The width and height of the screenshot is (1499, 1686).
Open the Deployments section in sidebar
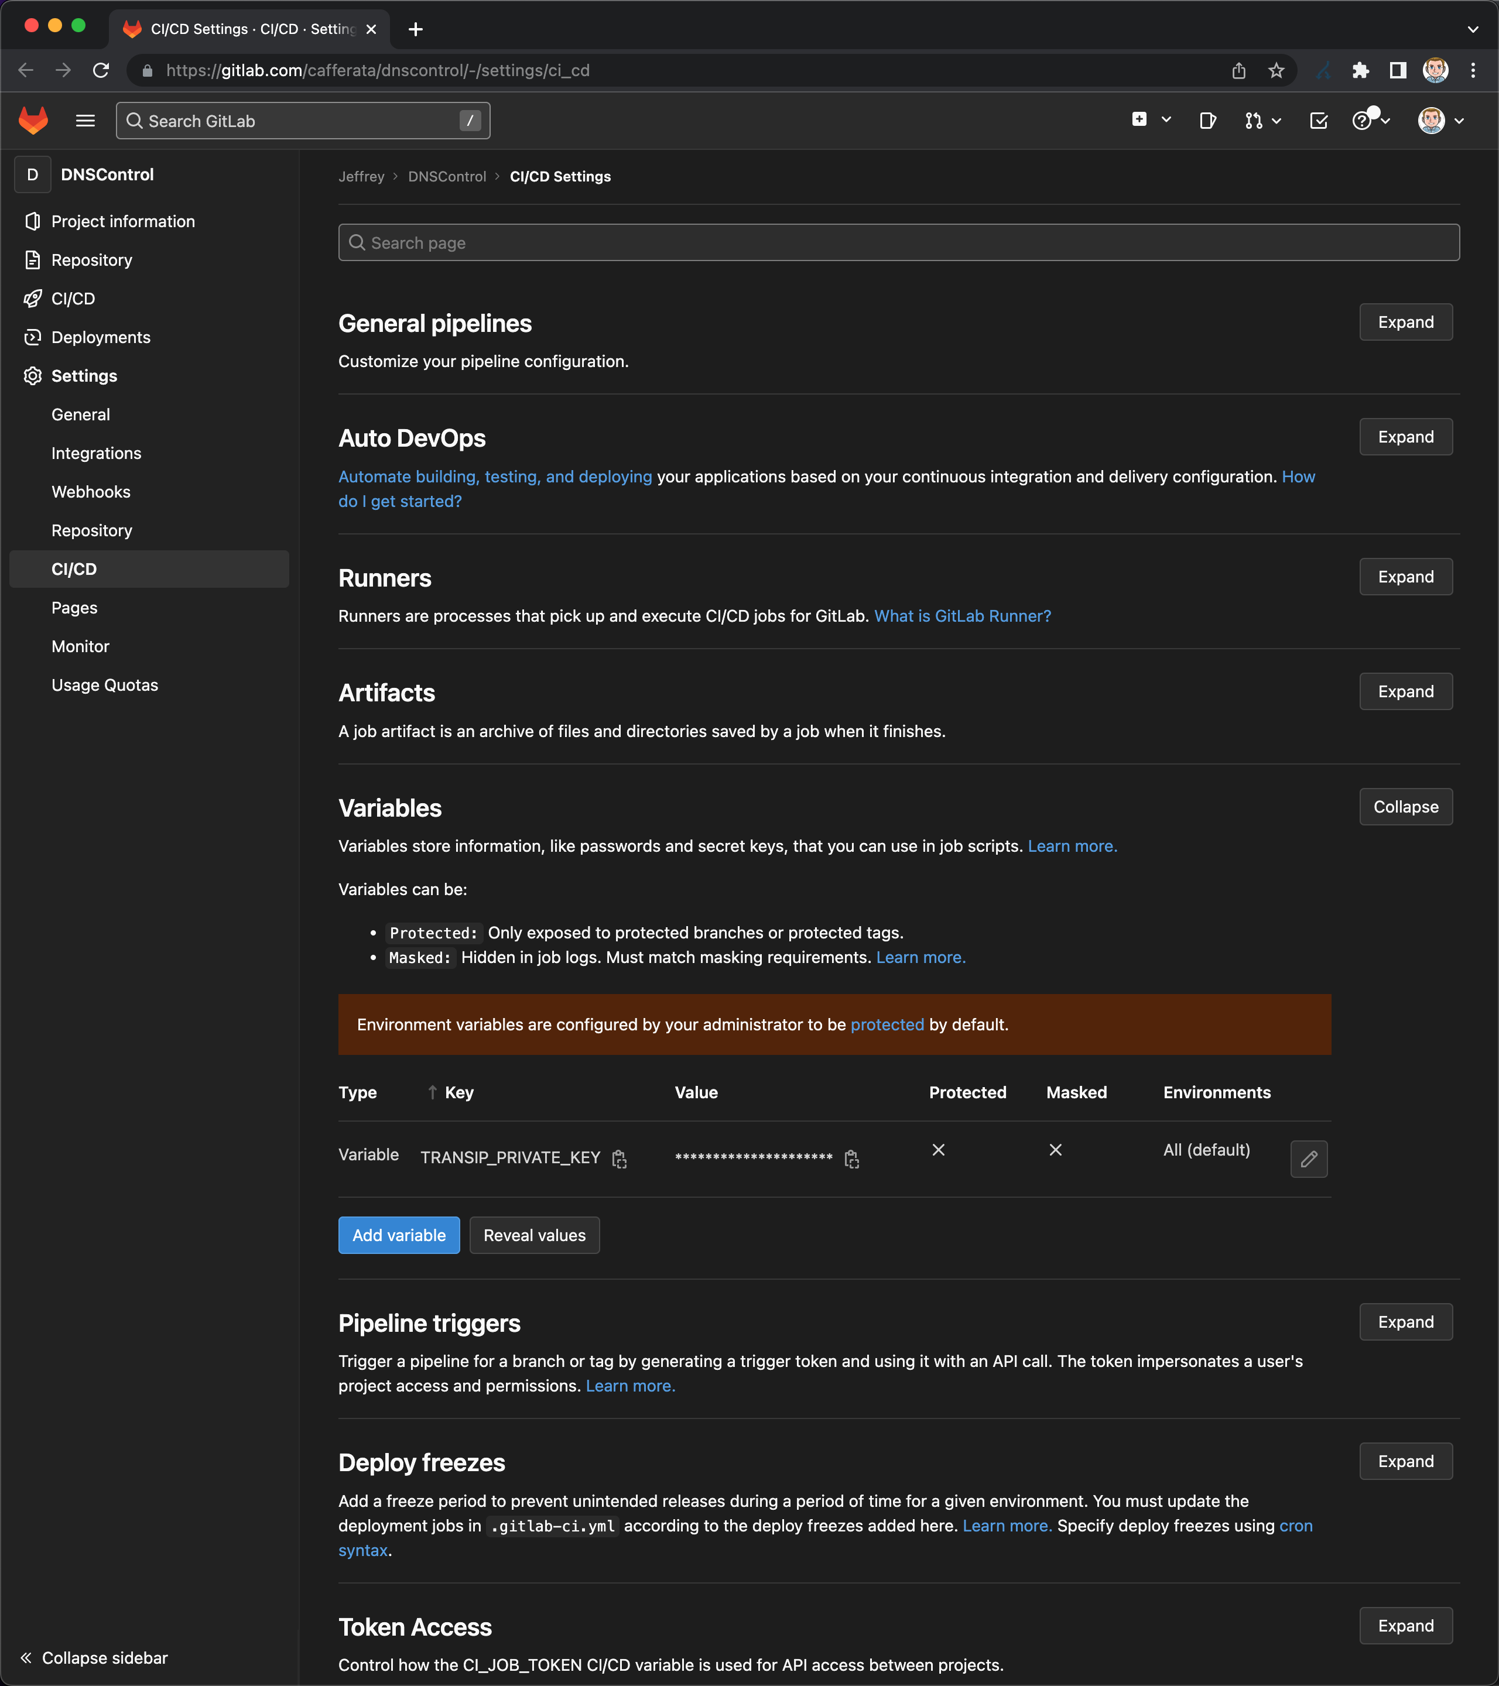100,337
